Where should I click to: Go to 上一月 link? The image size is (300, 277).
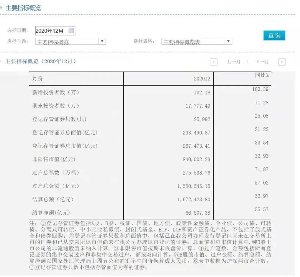click(x=233, y=62)
